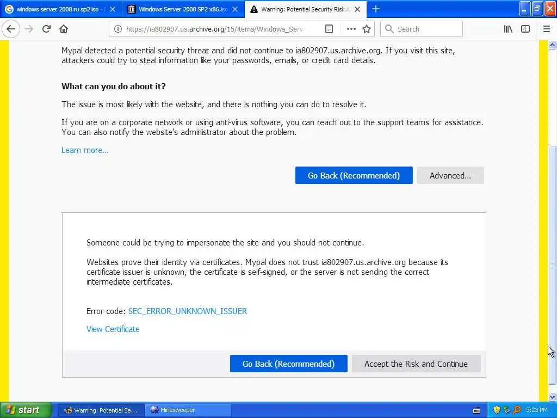Click Accept the Risk and Continue

click(416, 364)
